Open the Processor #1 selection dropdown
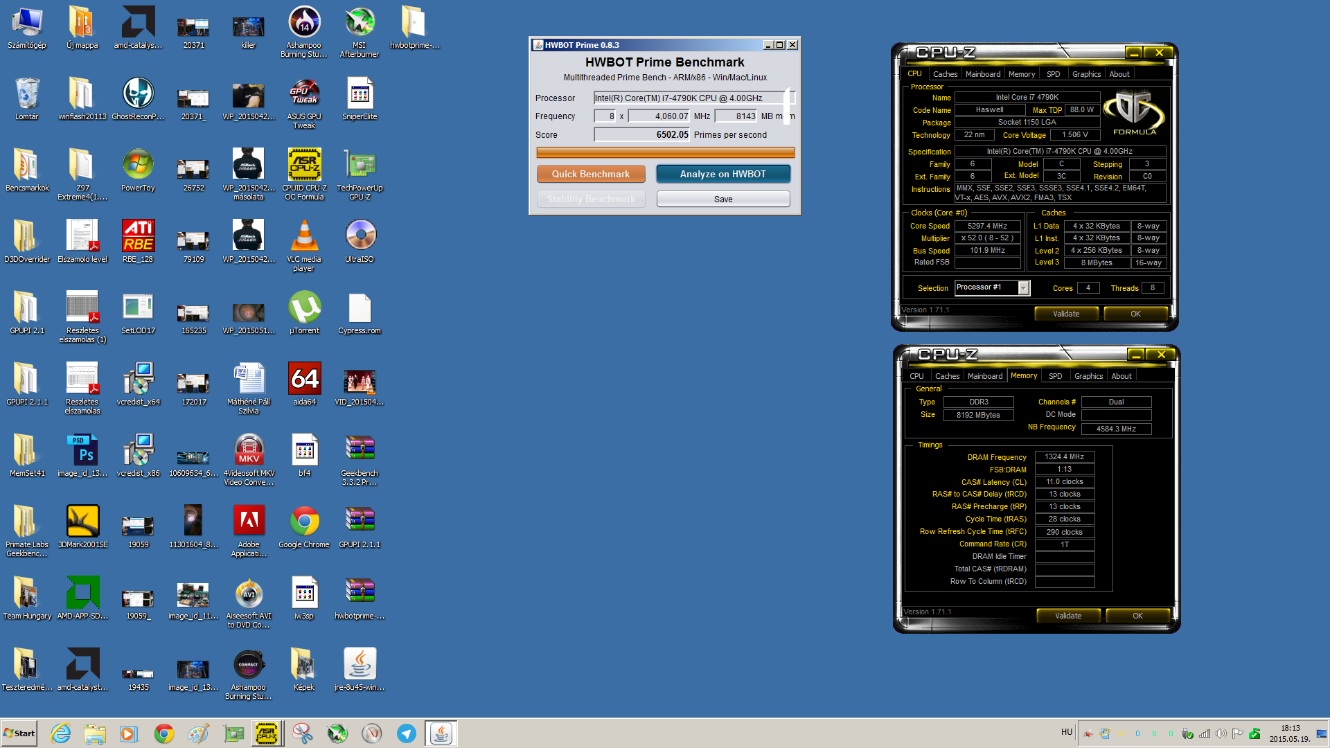Screen dimensions: 1330x748 [993, 287]
